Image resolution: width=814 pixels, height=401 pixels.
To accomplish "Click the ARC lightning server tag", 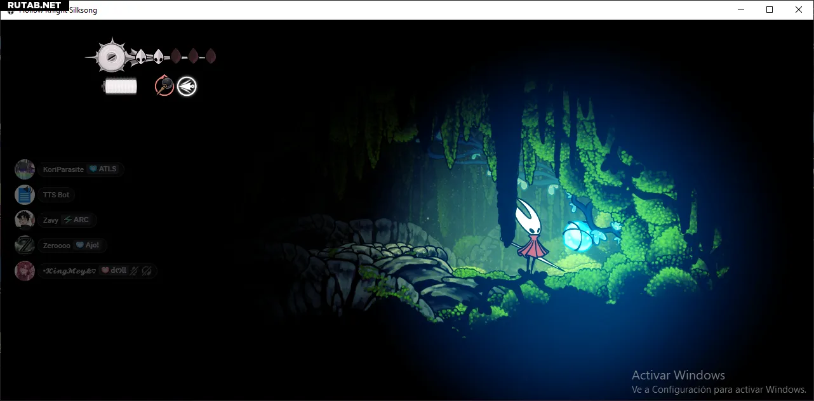I will coord(77,220).
